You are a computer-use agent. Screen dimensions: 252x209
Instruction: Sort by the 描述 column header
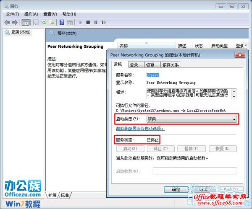(x=184, y=46)
